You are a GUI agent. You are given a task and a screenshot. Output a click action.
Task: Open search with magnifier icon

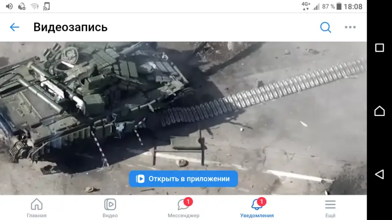point(325,27)
